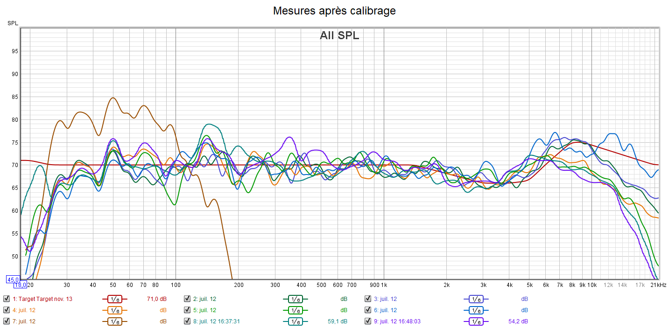Click the purple 1/6 smoothing icon for trace 9
669x328 pixels.
pyautogui.click(x=476, y=321)
